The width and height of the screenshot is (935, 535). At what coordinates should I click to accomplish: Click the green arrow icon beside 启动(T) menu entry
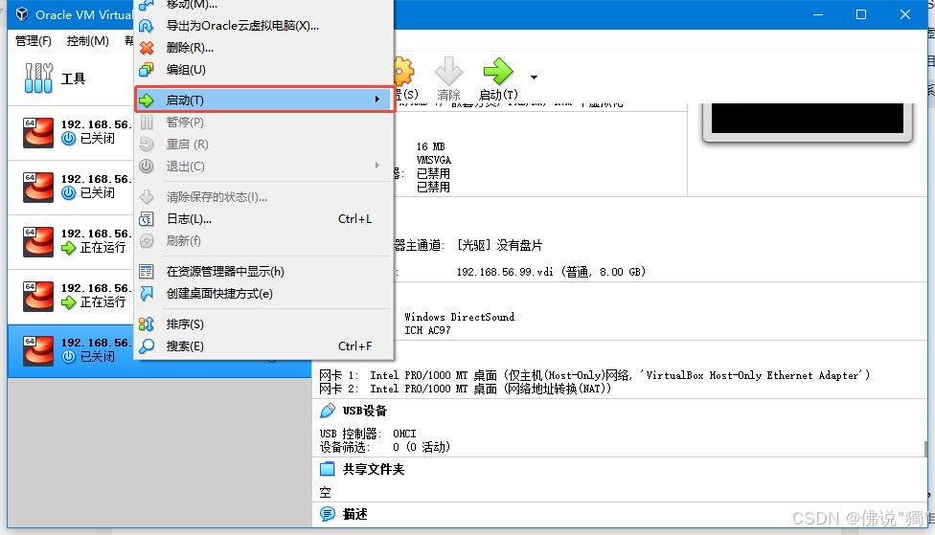(147, 100)
